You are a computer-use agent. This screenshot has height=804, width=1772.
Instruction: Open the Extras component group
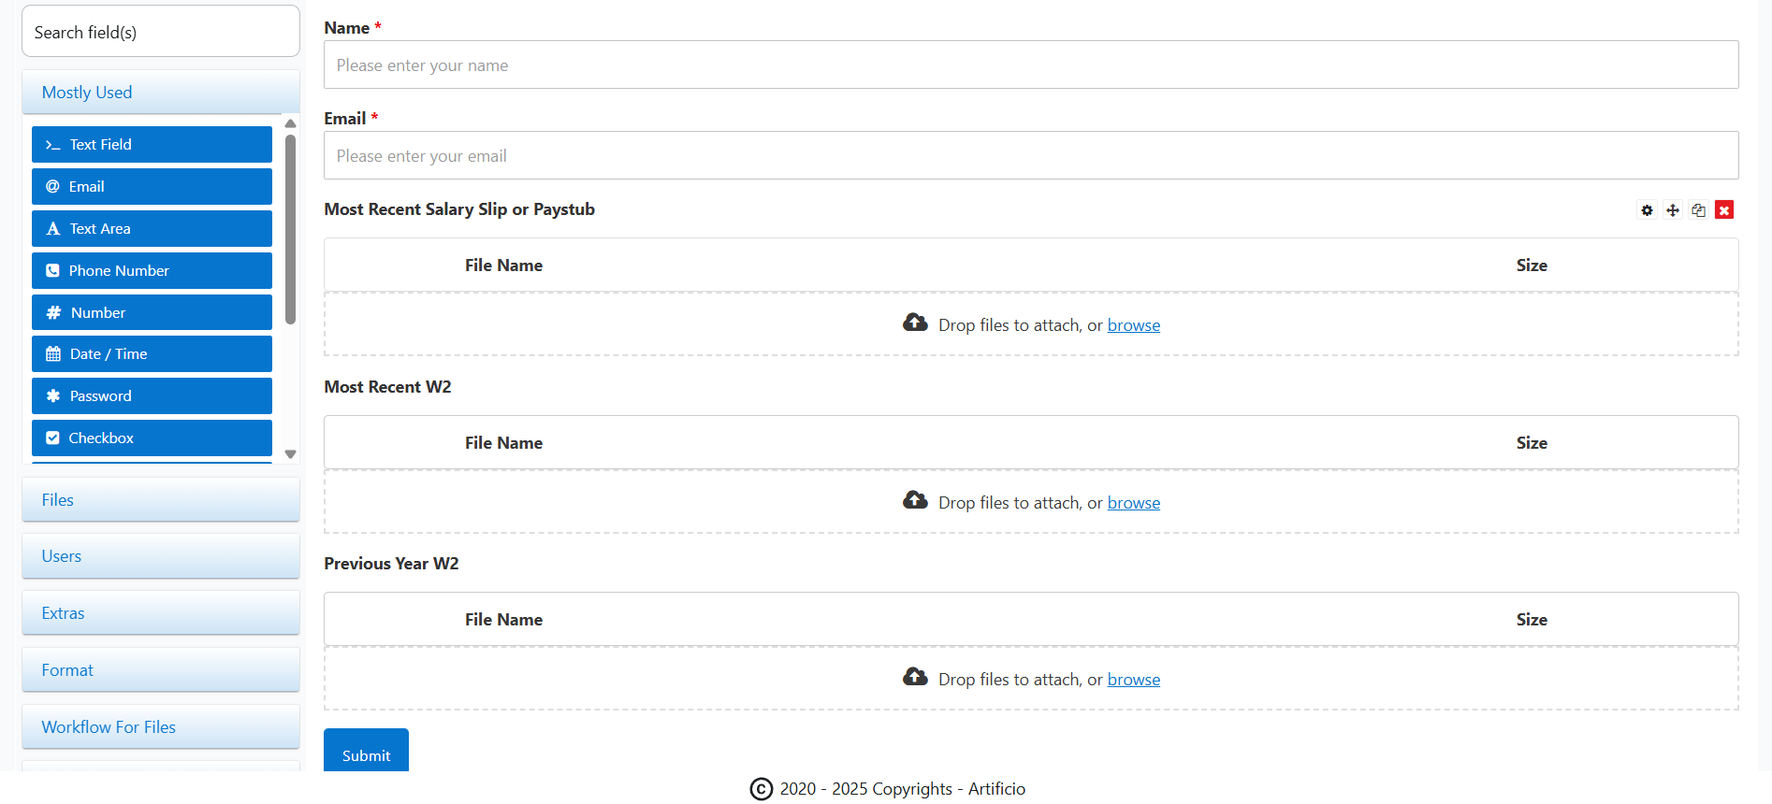160,613
